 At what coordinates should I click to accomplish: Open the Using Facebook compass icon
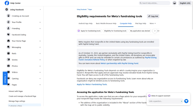point(7,10)
